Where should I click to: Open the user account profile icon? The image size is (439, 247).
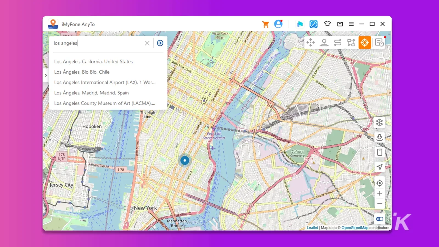pos(278,24)
